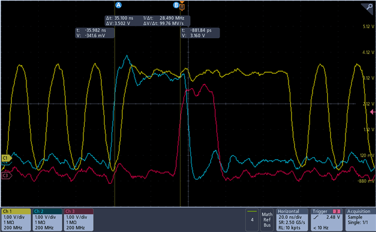The image size is (376, 232).
Task: Click the Math Ref Bus button
Action: pyautogui.click(x=267, y=220)
